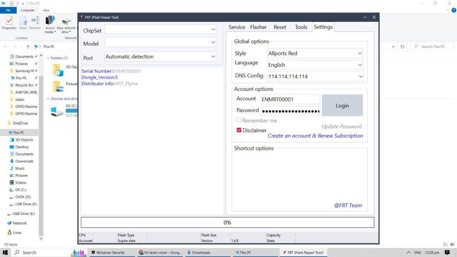Toggle the Remember me checkbox
Screen dimensions: 457x257
[239, 120]
